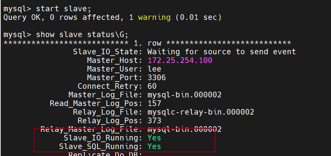Select the Connect_Retry value 60

click(152, 86)
